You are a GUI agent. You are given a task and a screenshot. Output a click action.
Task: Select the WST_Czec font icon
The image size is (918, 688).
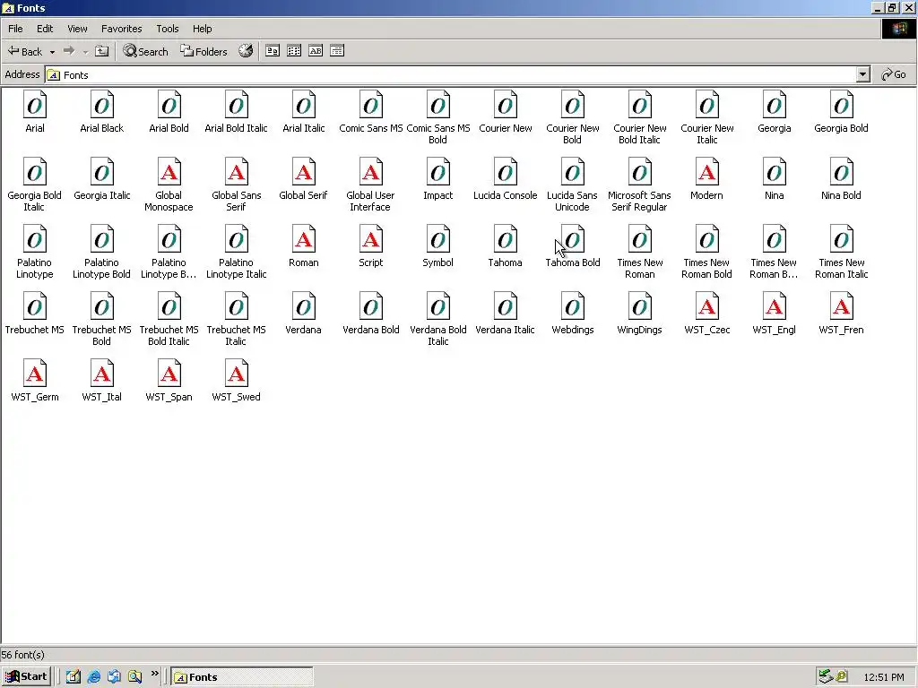coord(707,307)
